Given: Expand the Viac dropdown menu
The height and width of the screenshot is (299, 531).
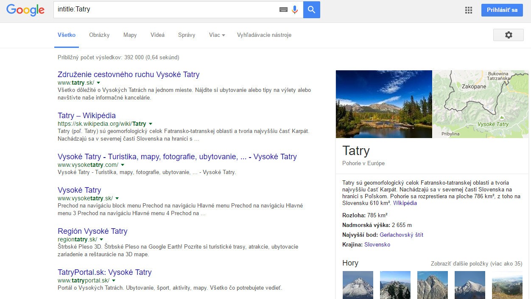Looking at the screenshot, I should pos(217,35).
